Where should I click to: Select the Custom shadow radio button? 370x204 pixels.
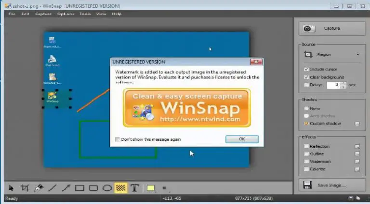click(x=306, y=123)
